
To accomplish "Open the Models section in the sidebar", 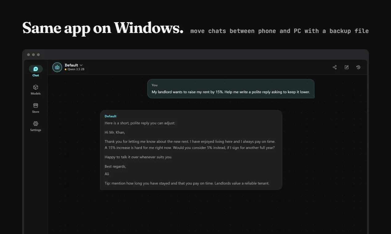I will (x=36, y=90).
